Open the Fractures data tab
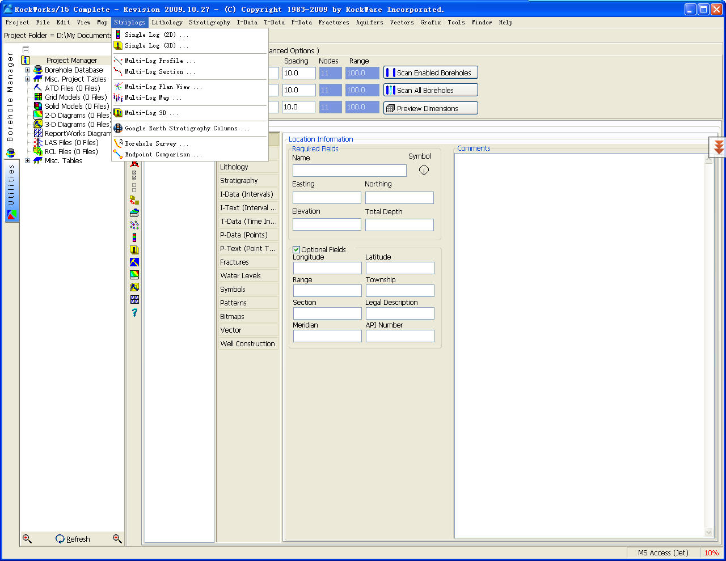 click(x=248, y=262)
